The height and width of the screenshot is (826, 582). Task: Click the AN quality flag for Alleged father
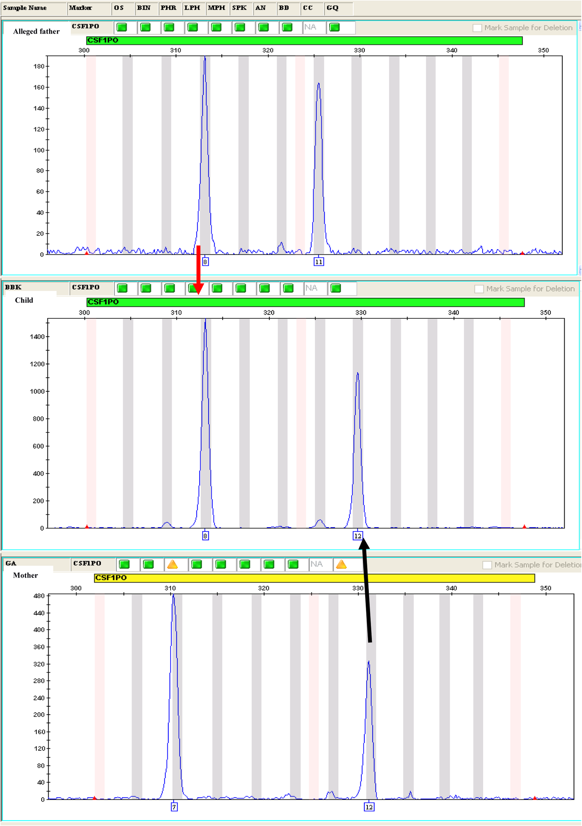(x=264, y=27)
